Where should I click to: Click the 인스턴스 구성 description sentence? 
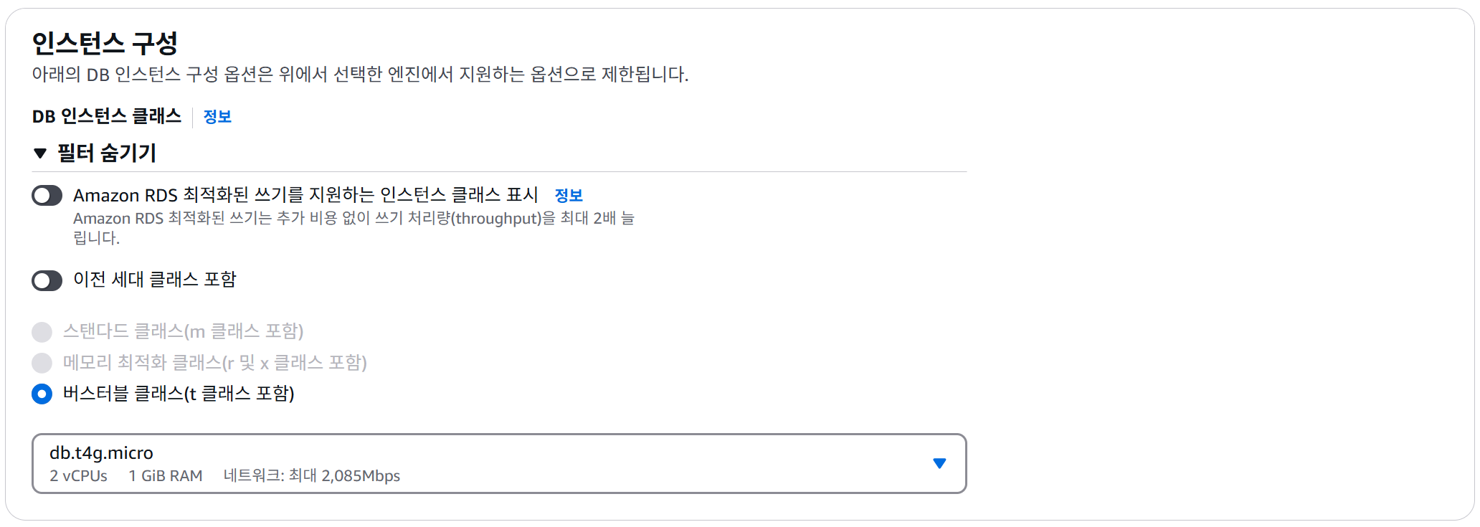coord(360,75)
